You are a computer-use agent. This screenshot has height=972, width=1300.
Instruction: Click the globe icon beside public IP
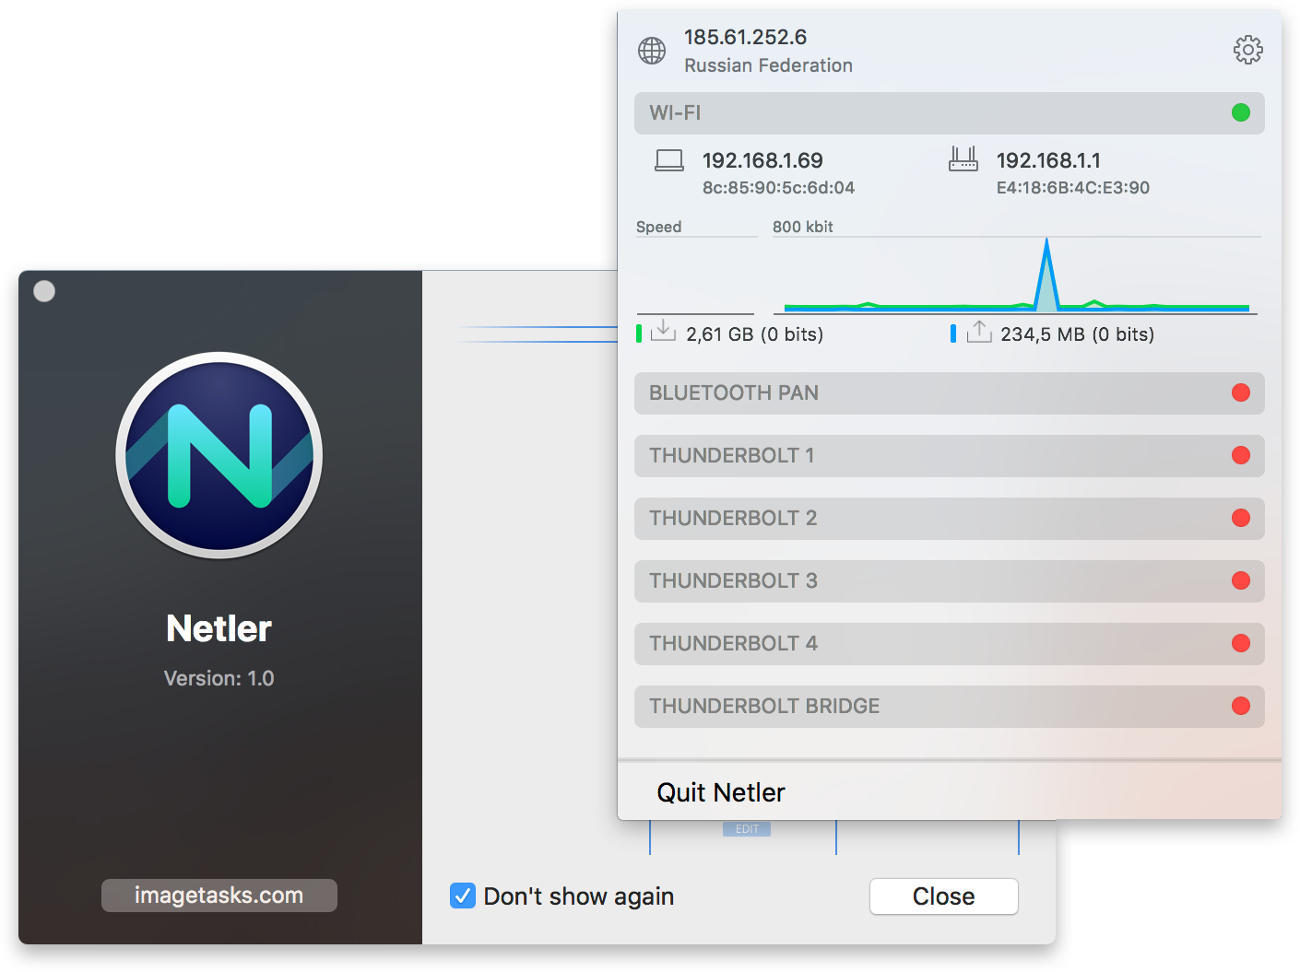652,51
